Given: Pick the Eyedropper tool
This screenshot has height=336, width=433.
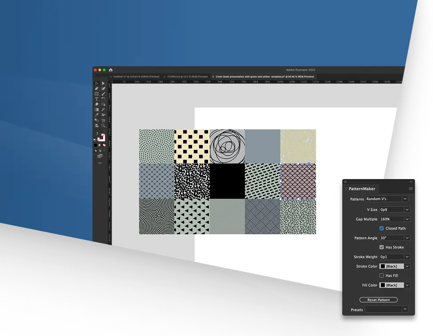Looking at the screenshot, I should tap(96, 115).
